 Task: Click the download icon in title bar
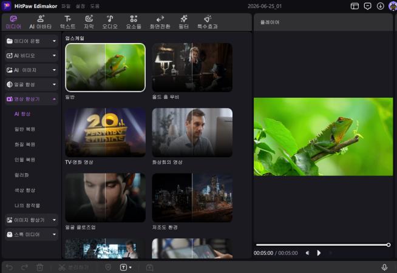coord(380,6)
